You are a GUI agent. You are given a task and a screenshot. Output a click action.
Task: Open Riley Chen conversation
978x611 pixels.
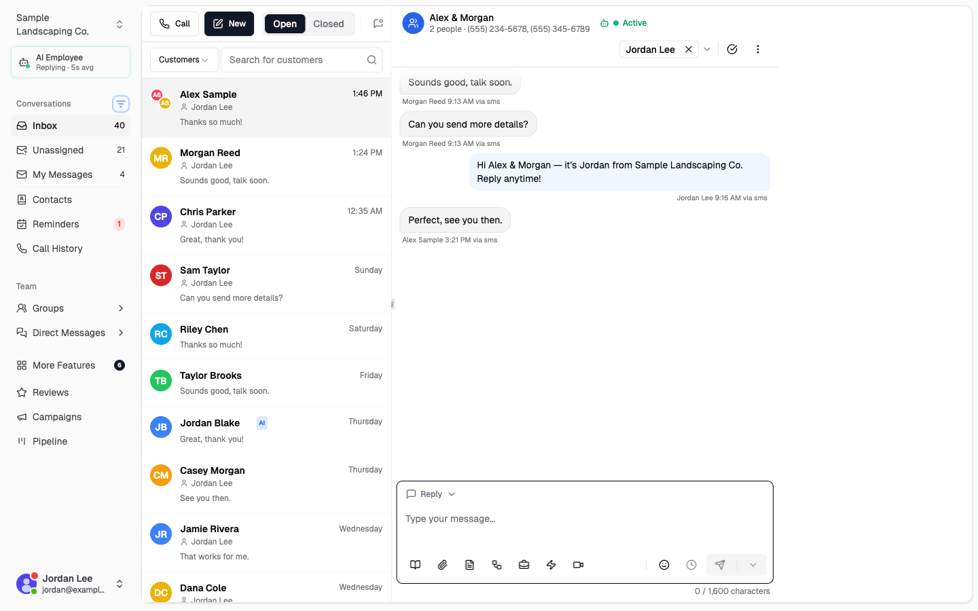pos(266,337)
